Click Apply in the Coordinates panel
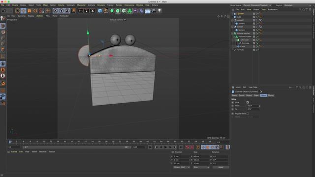 (x=220, y=167)
